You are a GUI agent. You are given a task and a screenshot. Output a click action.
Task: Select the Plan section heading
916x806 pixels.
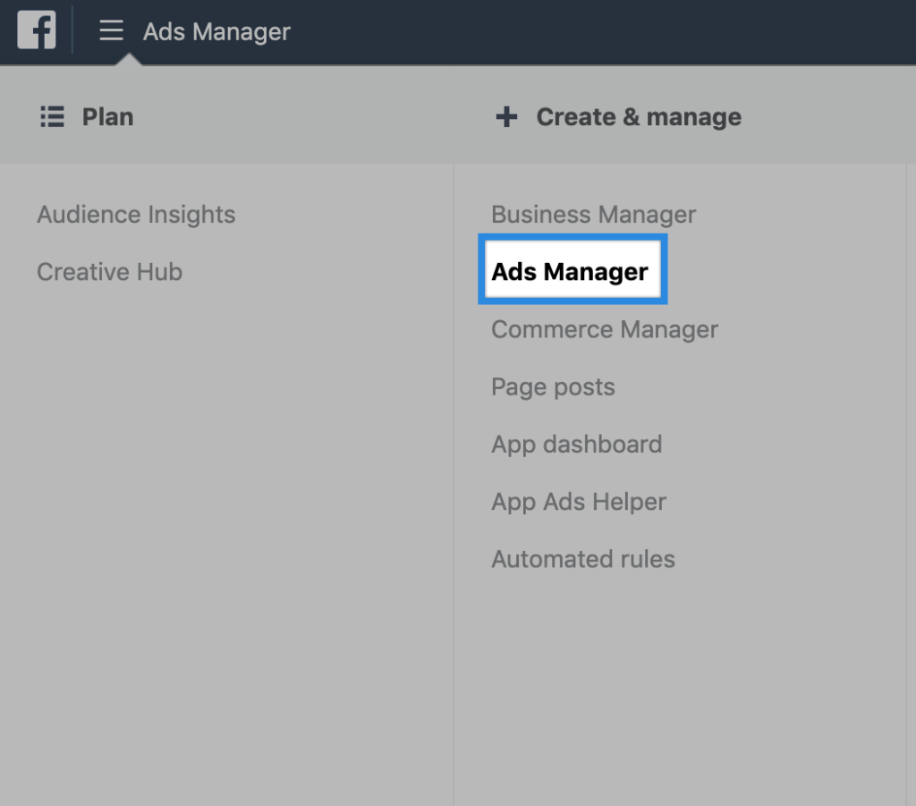tap(107, 117)
